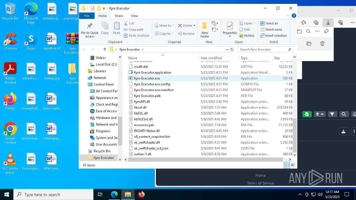This screenshot has height=200, width=356.
Task: Open Quick Access Toolbar customize dropdown
Action: pos(104,8)
